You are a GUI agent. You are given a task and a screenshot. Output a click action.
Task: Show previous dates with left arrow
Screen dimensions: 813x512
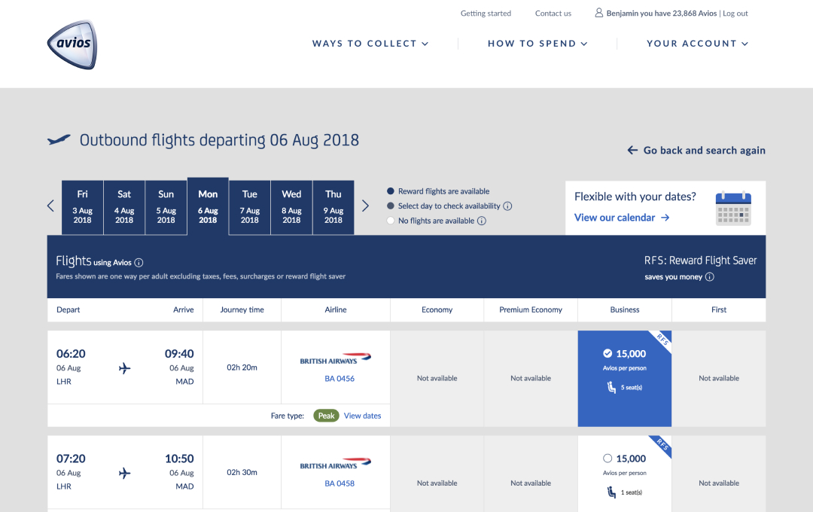[50, 206]
